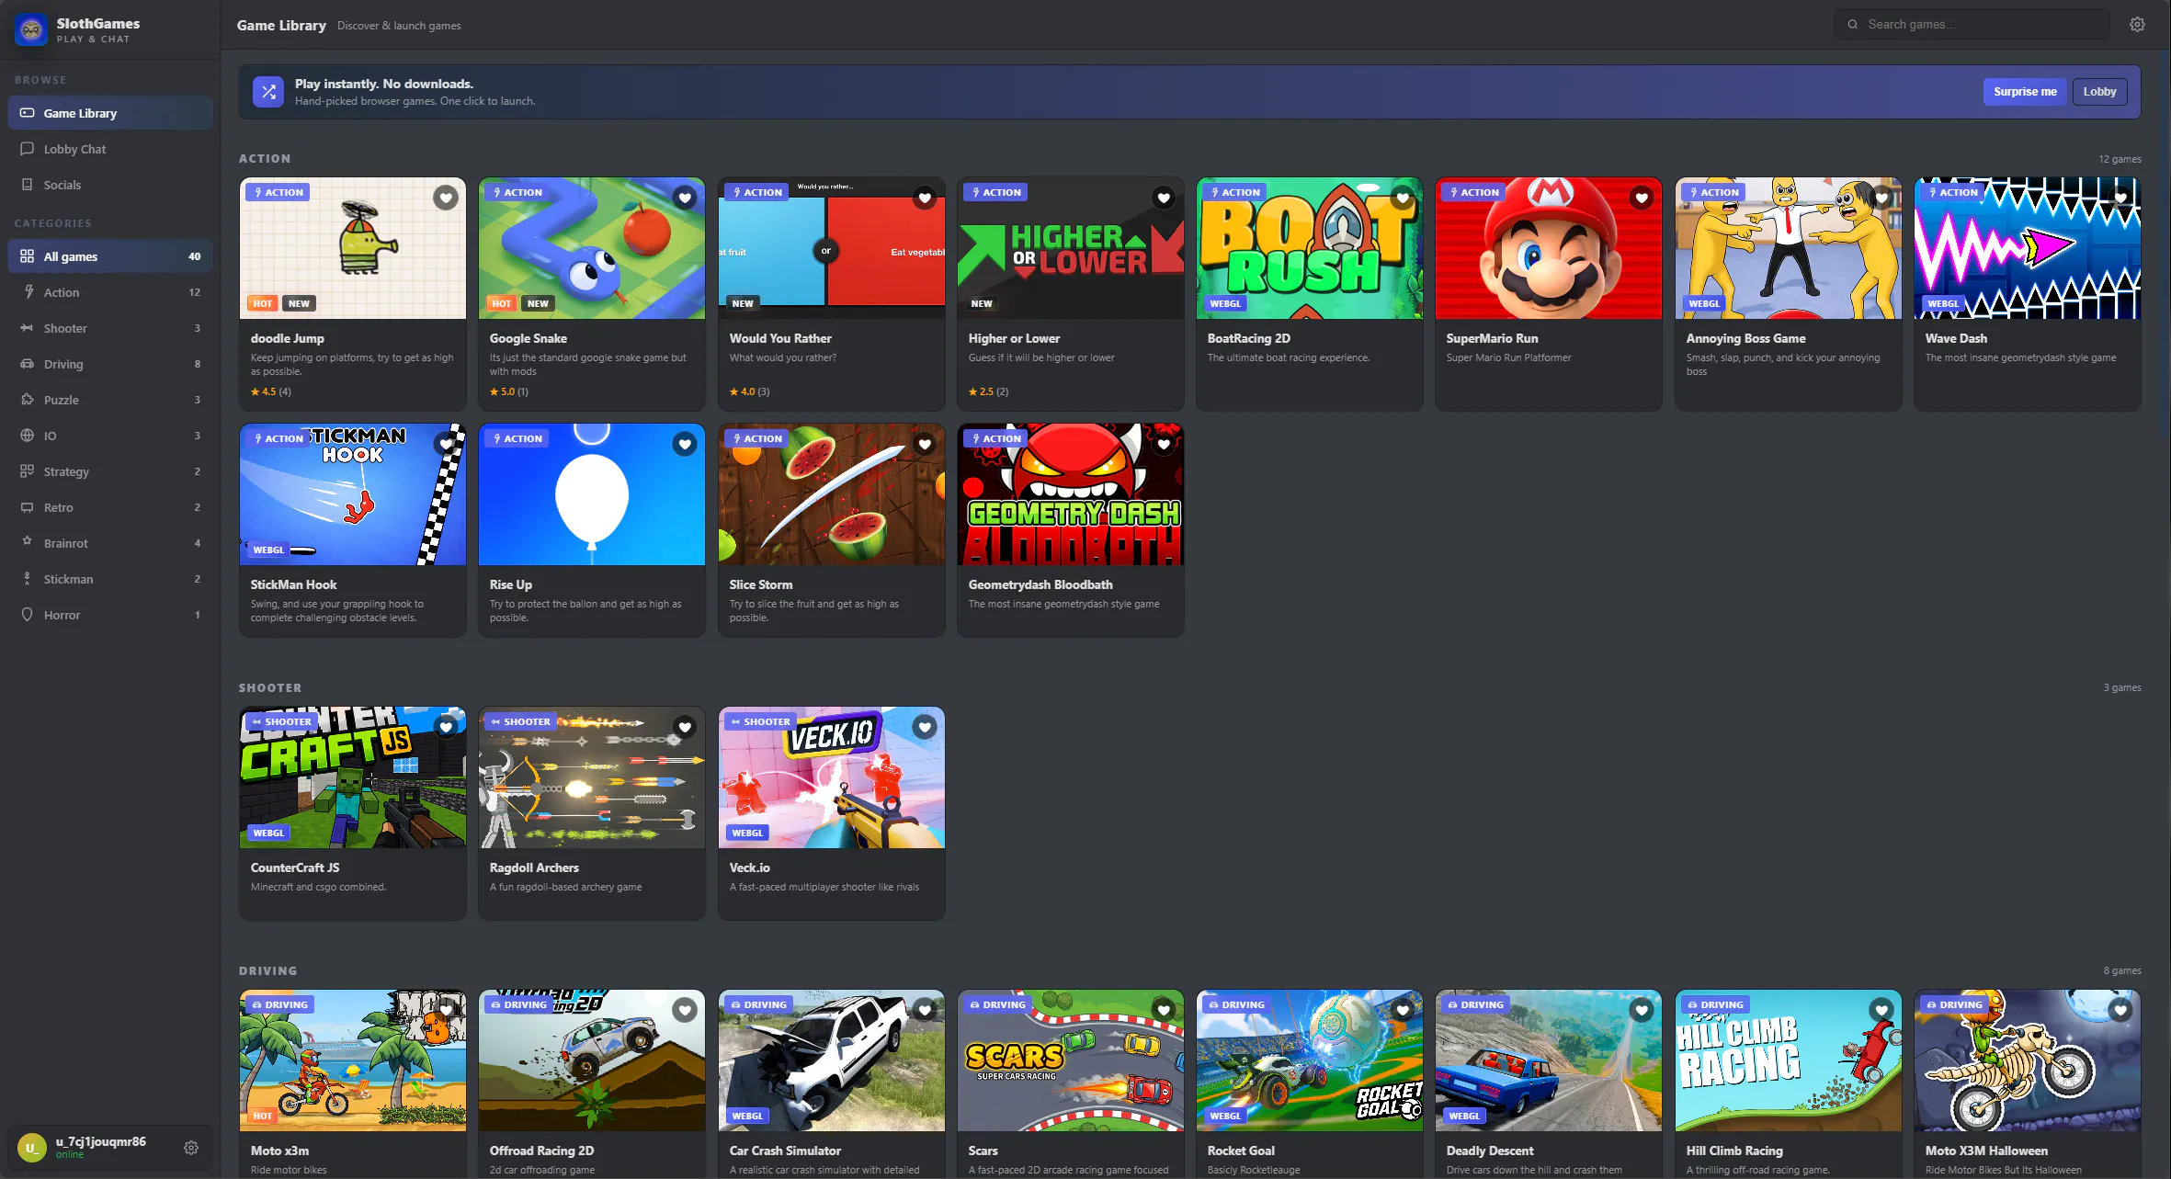The height and width of the screenshot is (1179, 2171).
Task: Show Brainrot category games
Action: (x=110, y=543)
